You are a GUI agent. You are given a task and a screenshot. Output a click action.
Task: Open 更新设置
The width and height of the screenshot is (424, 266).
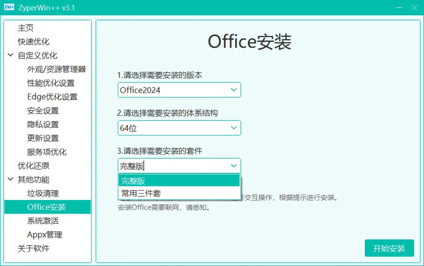43,138
